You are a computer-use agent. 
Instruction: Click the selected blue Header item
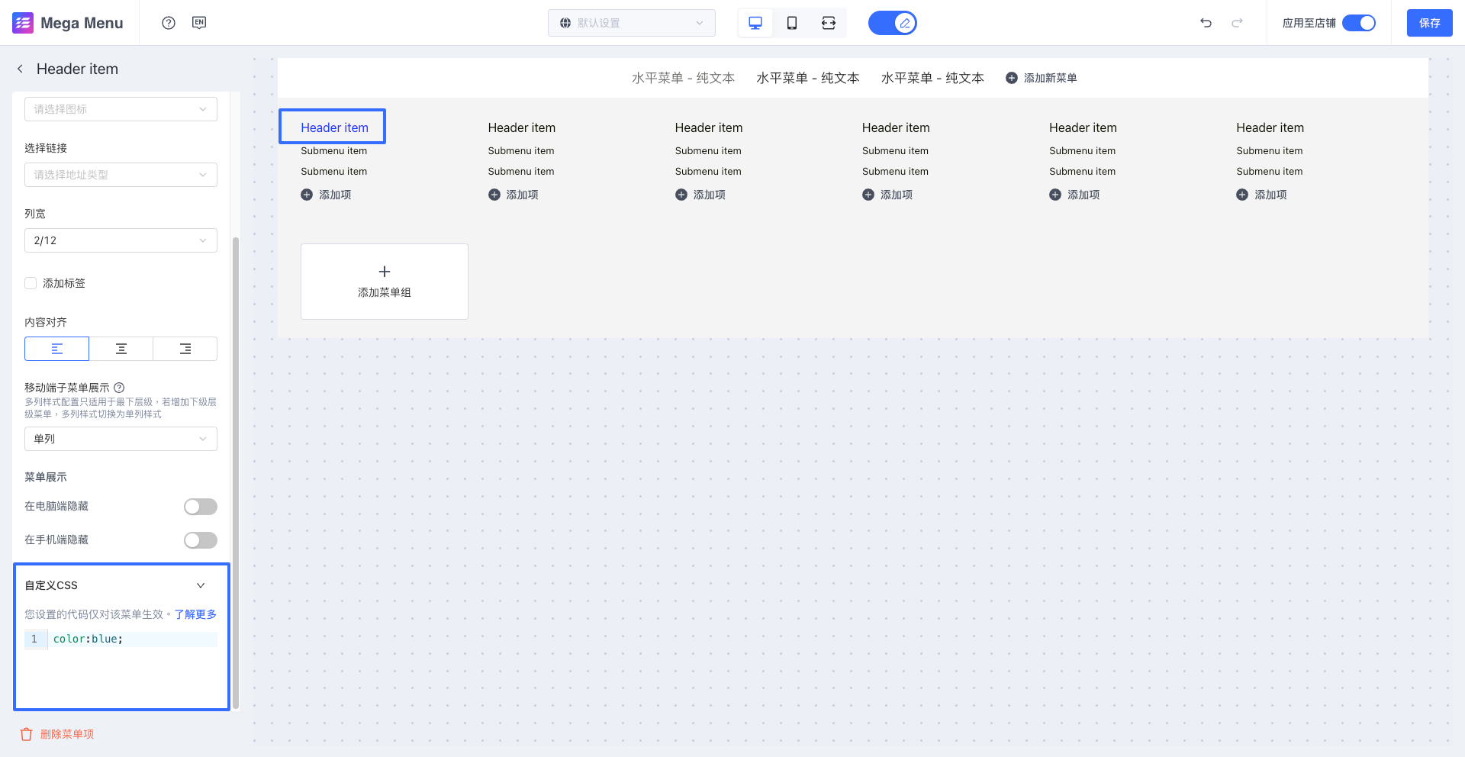click(x=333, y=127)
